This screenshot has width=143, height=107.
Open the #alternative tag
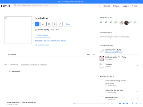coord(56,41)
